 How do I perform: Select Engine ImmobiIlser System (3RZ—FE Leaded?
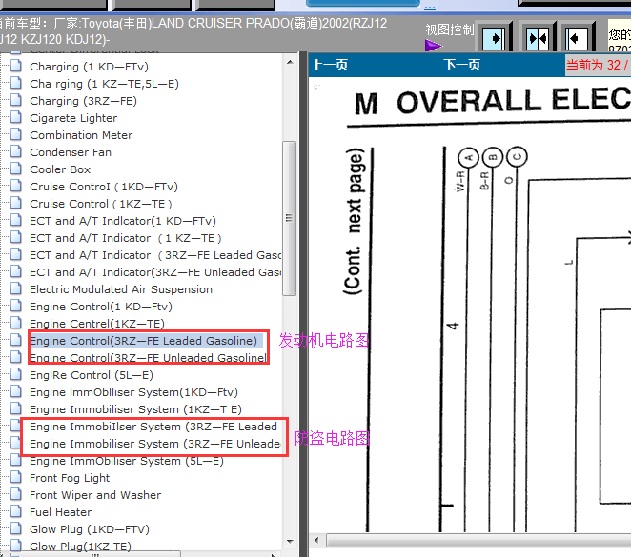click(153, 427)
